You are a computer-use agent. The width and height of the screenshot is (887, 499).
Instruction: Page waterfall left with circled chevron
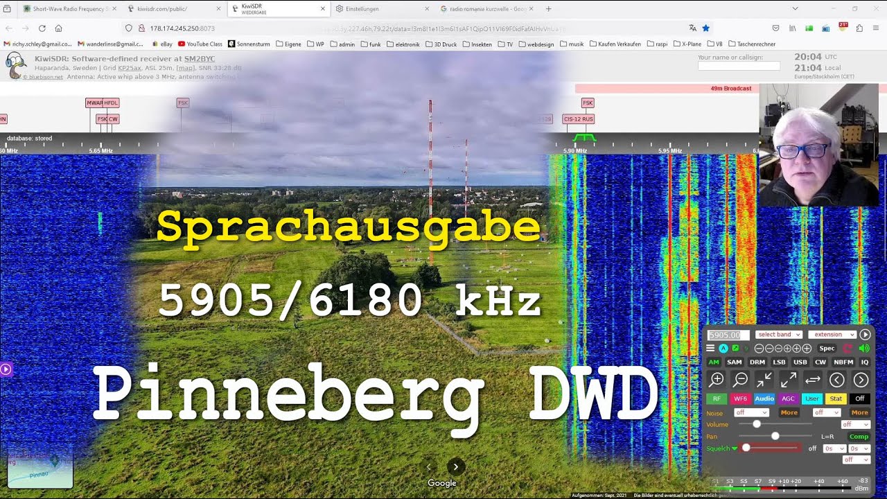click(x=837, y=380)
